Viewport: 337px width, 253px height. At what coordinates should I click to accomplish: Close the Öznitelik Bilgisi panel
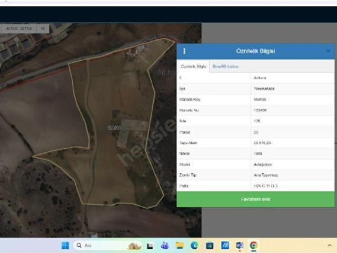[x=328, y=51]
